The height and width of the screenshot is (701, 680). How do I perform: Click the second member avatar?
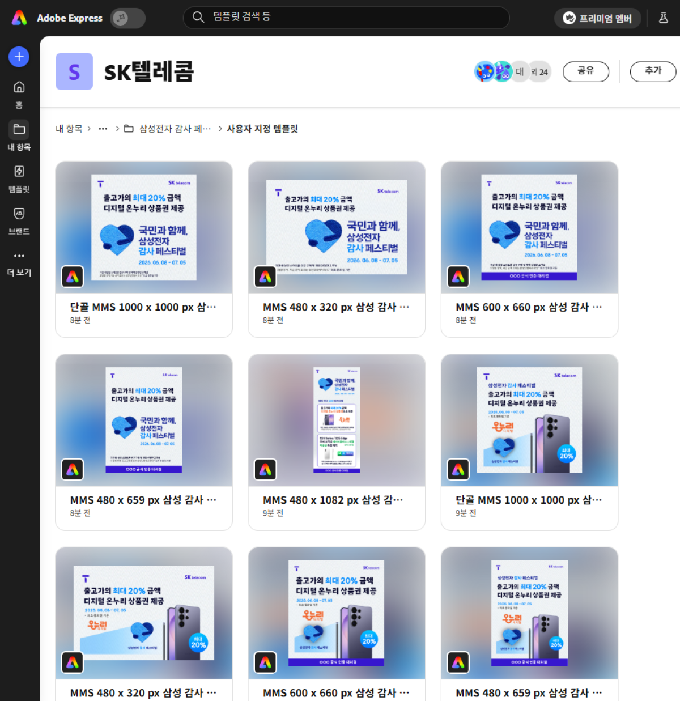[503, 71]
